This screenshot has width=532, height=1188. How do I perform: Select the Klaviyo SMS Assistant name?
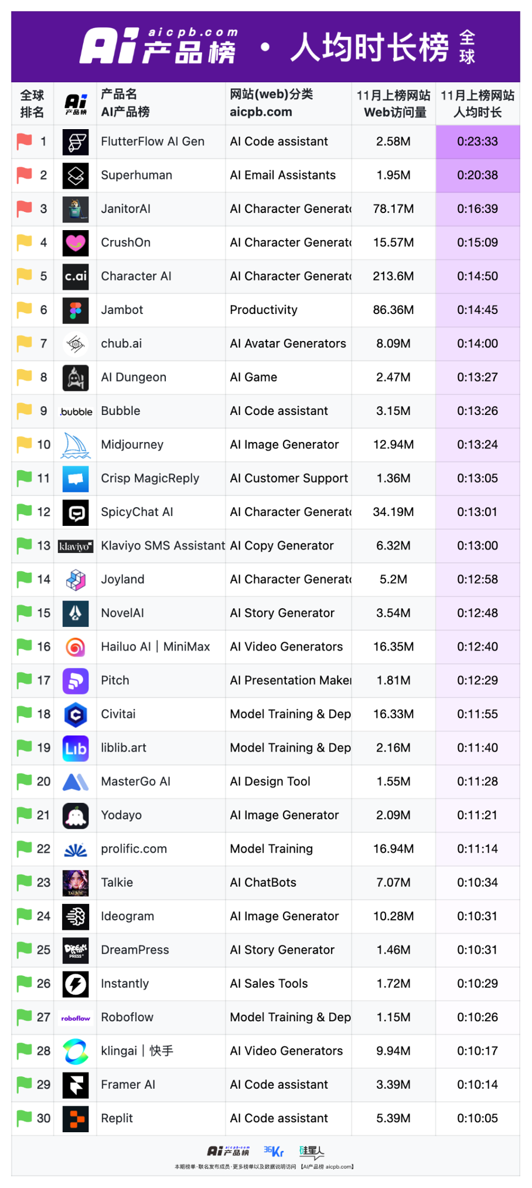163,545
